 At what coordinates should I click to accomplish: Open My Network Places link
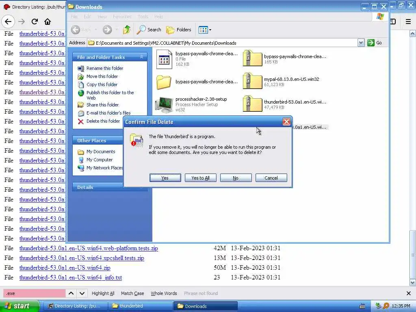coord(104,168)
